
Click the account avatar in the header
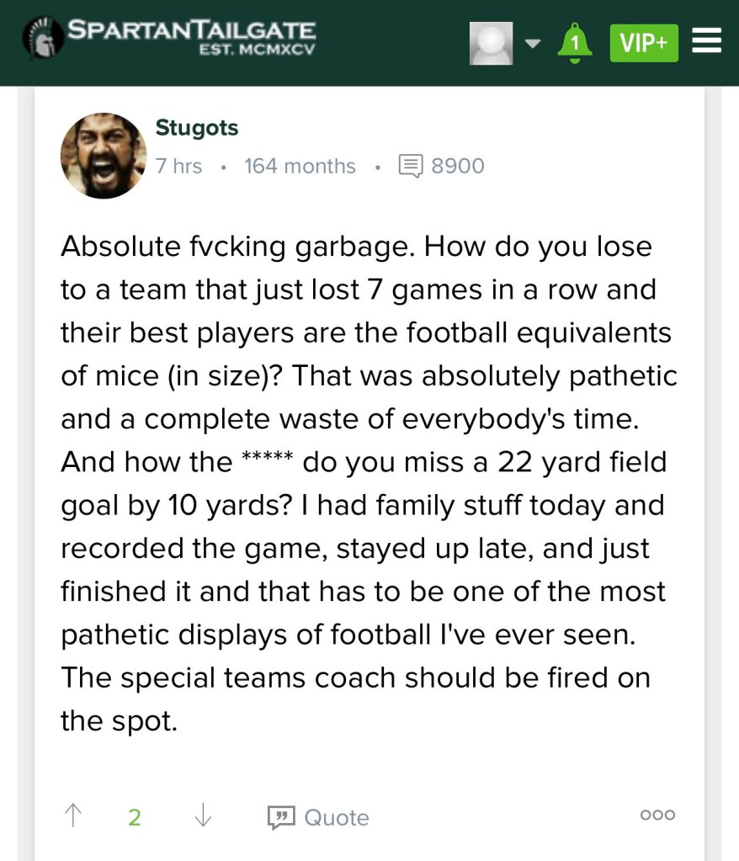491,43
